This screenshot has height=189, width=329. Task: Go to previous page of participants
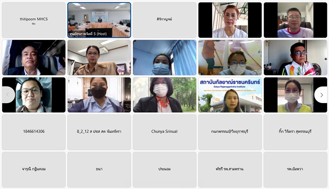click(x=8, y=95)
